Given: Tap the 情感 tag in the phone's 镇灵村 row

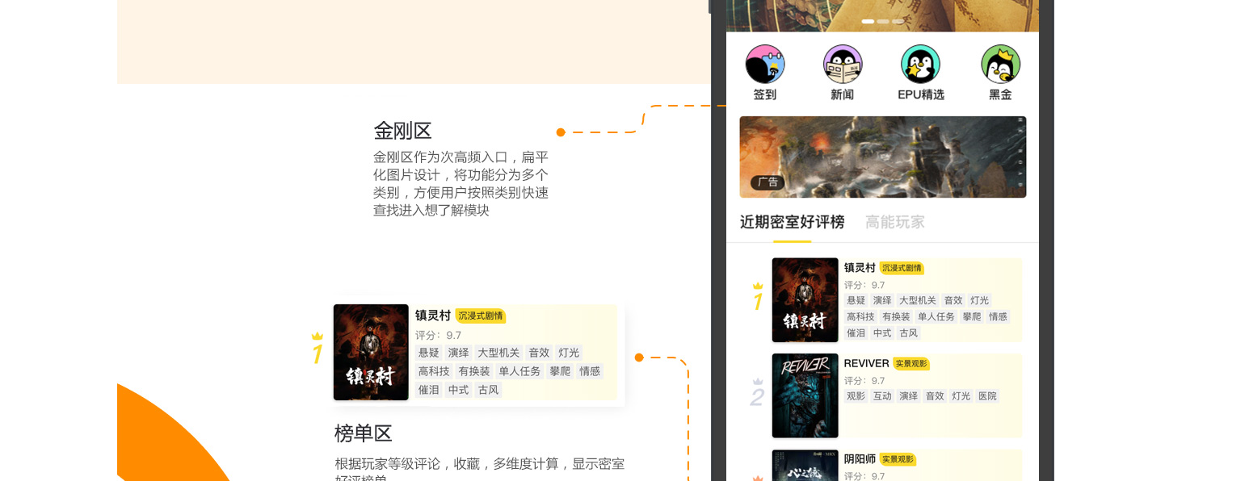Looking at the screenshot, I should pos(998,316).
